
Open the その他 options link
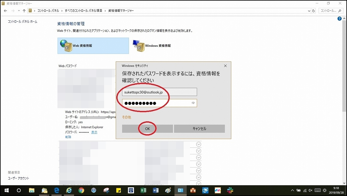coord(126,117)
